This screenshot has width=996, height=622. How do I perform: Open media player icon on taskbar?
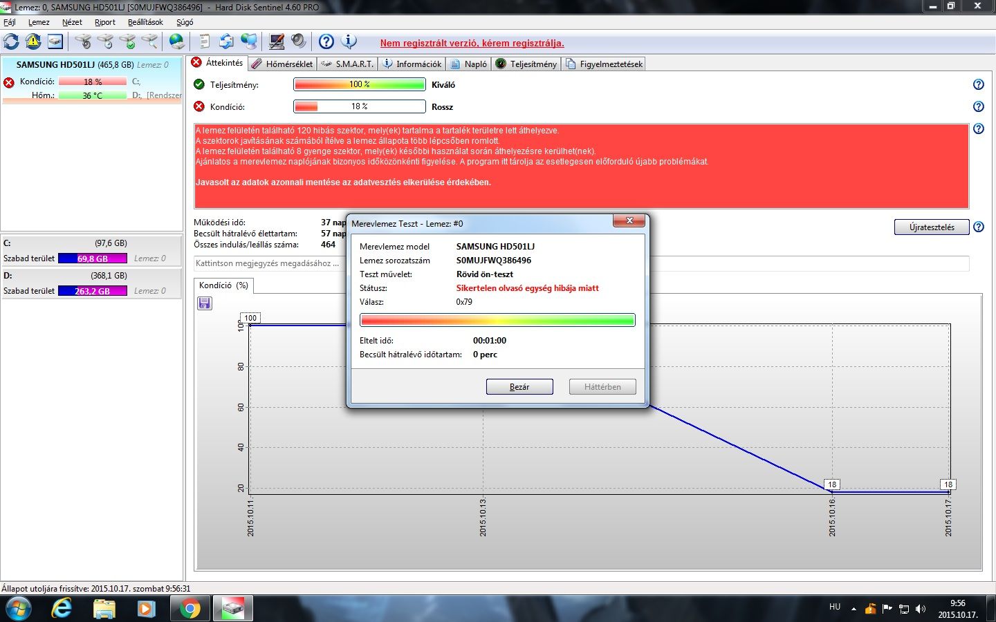(146, 608)
